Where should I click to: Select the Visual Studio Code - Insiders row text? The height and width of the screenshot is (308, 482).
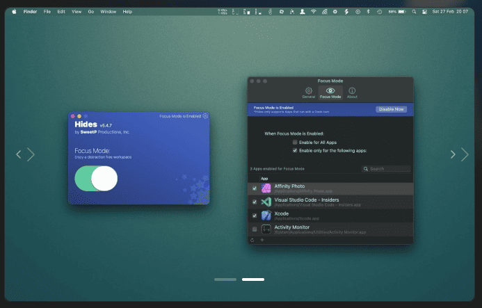[x=307, y=200]
